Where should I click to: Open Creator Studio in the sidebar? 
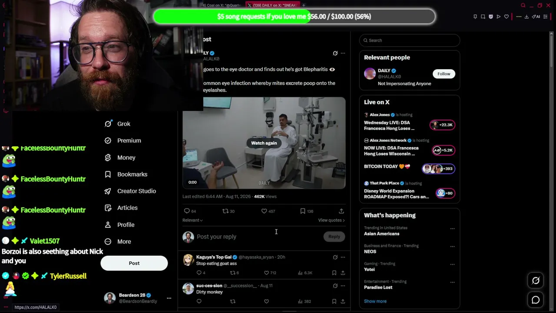click(130, 191)
